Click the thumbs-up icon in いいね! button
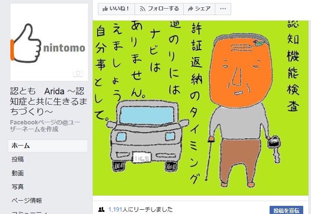 click(x=105, y=9)
